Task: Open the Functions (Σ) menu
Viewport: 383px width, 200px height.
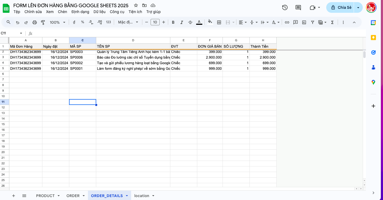Action: tap(332, 22)
